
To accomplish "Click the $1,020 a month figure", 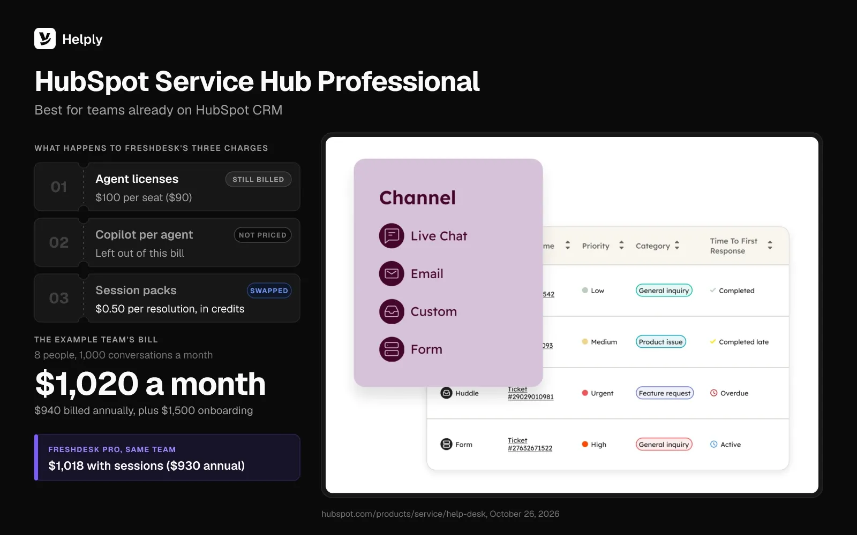I will (x=151, y=384).
